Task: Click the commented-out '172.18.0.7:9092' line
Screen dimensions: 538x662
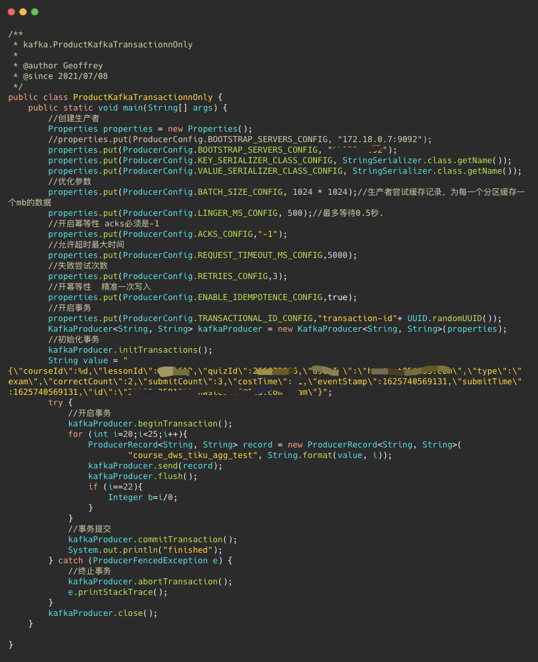Action: click(240, 140)
